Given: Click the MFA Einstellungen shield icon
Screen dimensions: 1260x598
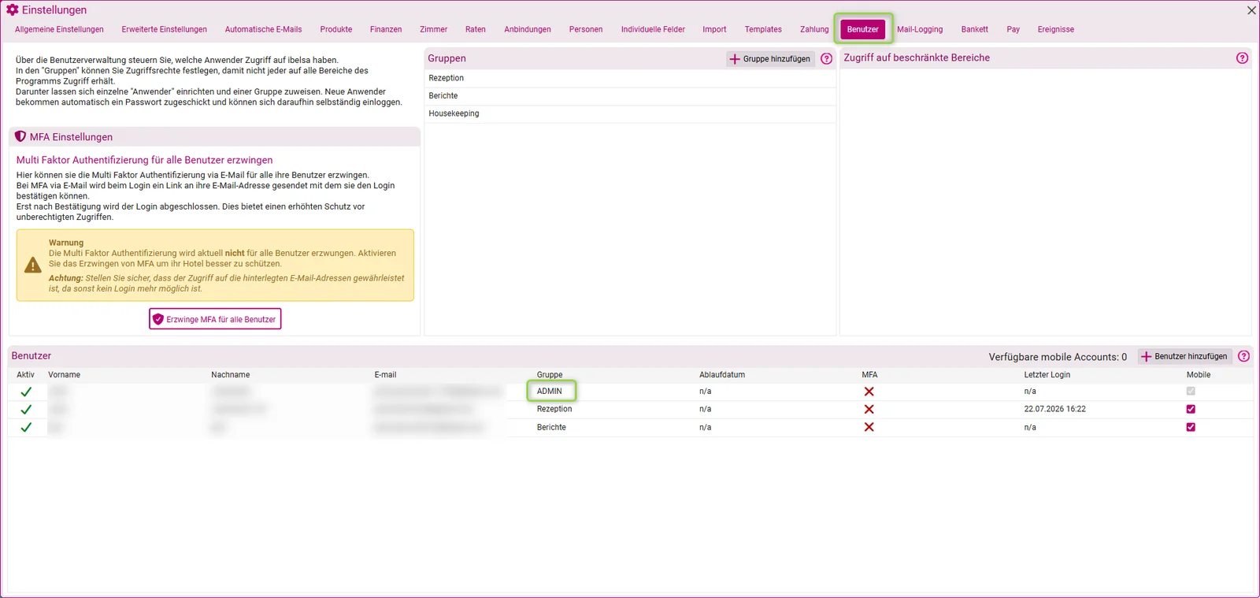Looking at the screenshot, I should (x=20, y=136).
